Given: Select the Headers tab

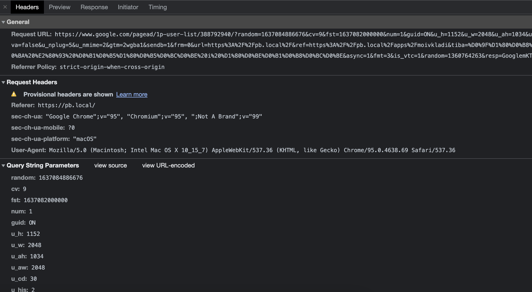Looking at the screenshot, I should (x=27, y=7).
